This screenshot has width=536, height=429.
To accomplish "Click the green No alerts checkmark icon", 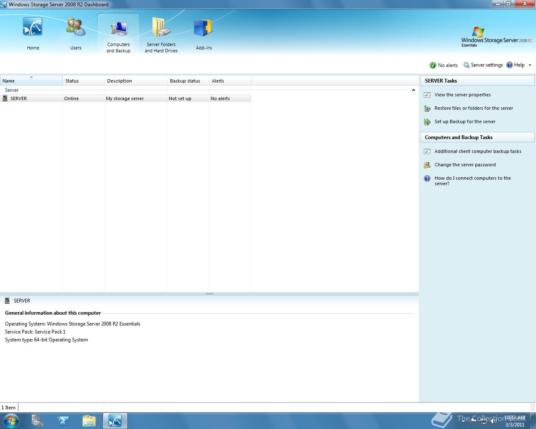I will coord(433,65).
